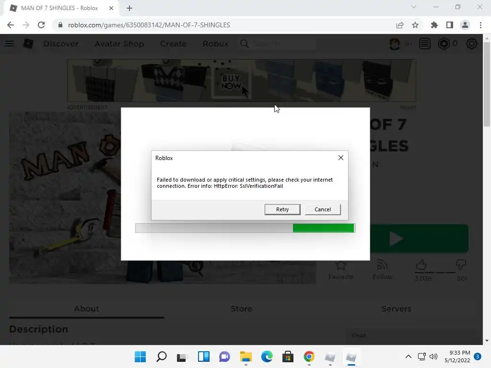Viewport: 491px width, 368px height.
Task: Follow this game
Action: (x=382, y=270)
